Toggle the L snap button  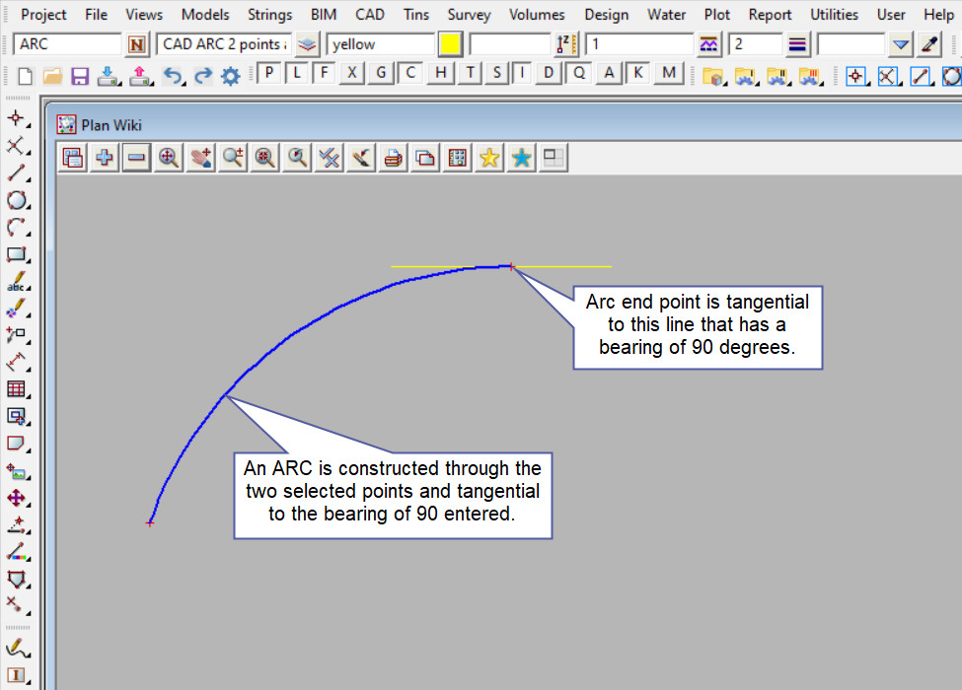tap(297, 73)
